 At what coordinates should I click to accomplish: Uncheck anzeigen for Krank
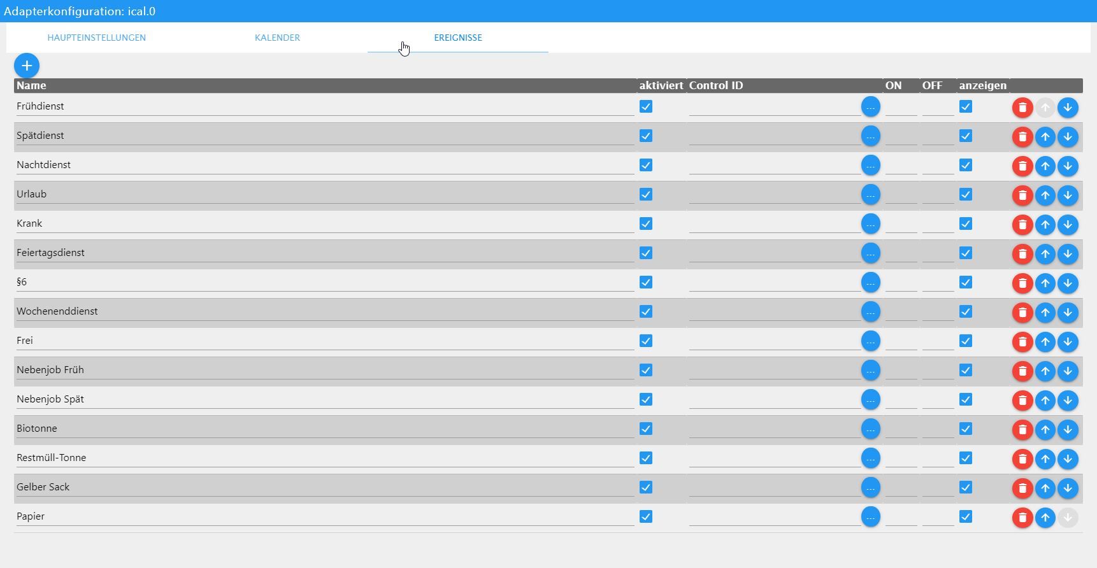(966, 224)
